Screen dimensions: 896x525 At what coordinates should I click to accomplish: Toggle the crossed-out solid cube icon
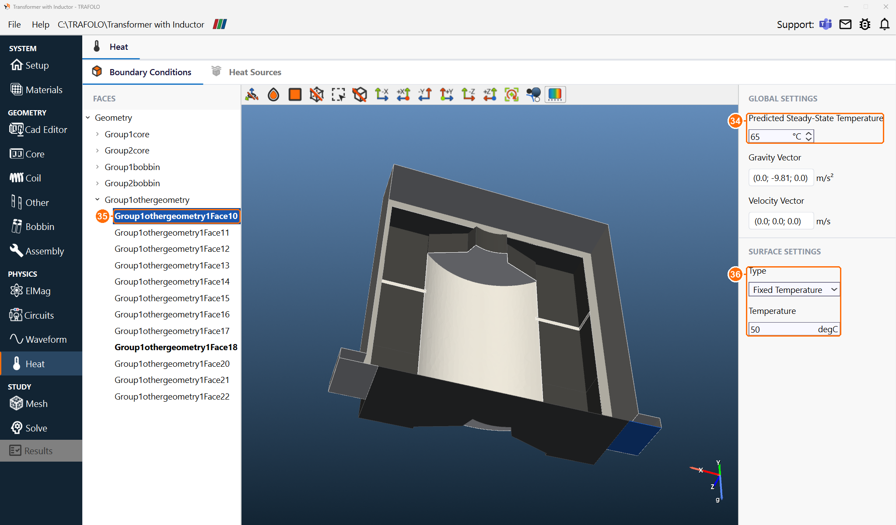360,94
